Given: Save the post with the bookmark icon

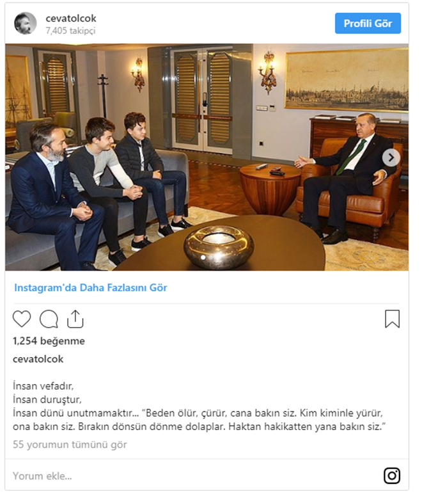Looking at the screenshot, I should [392, 319].
